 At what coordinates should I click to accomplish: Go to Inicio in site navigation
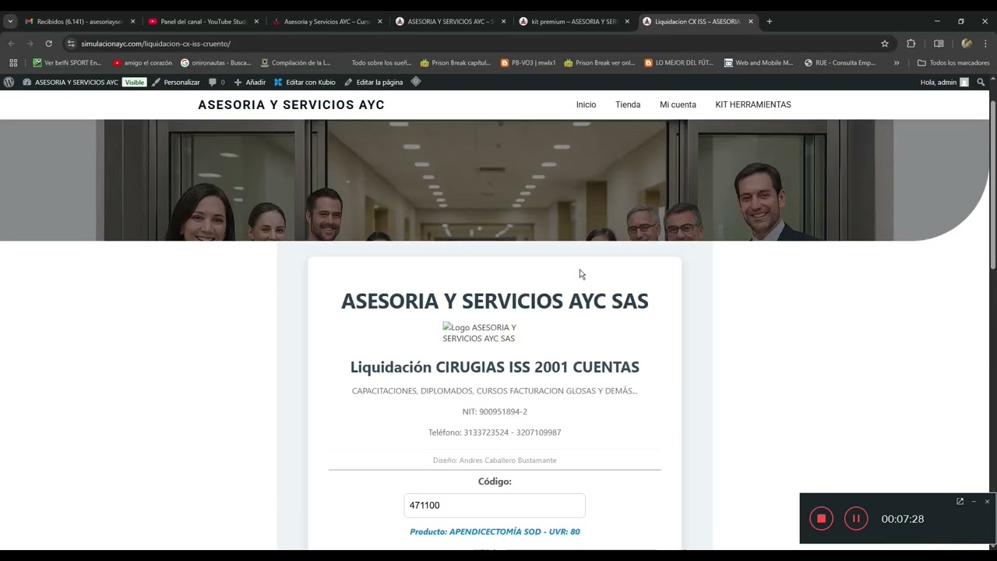[x=586, y=104]
